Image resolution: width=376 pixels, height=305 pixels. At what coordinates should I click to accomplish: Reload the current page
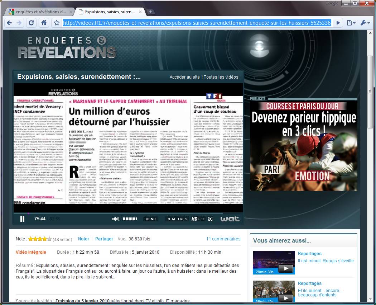32,23
